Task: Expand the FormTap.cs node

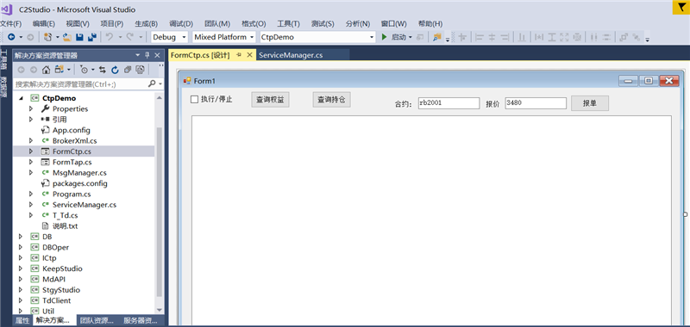Action: pos(31,162)
